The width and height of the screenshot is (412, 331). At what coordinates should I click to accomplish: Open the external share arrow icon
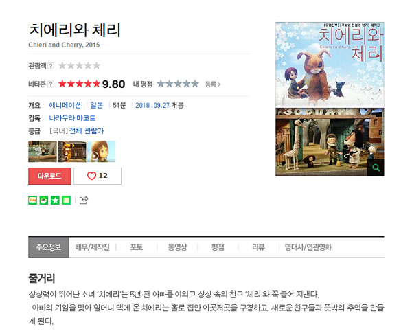84,200
